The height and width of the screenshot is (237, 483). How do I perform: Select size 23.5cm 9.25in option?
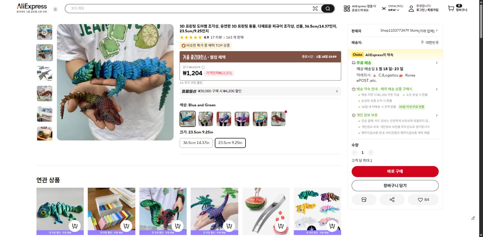tap(230, 143)
